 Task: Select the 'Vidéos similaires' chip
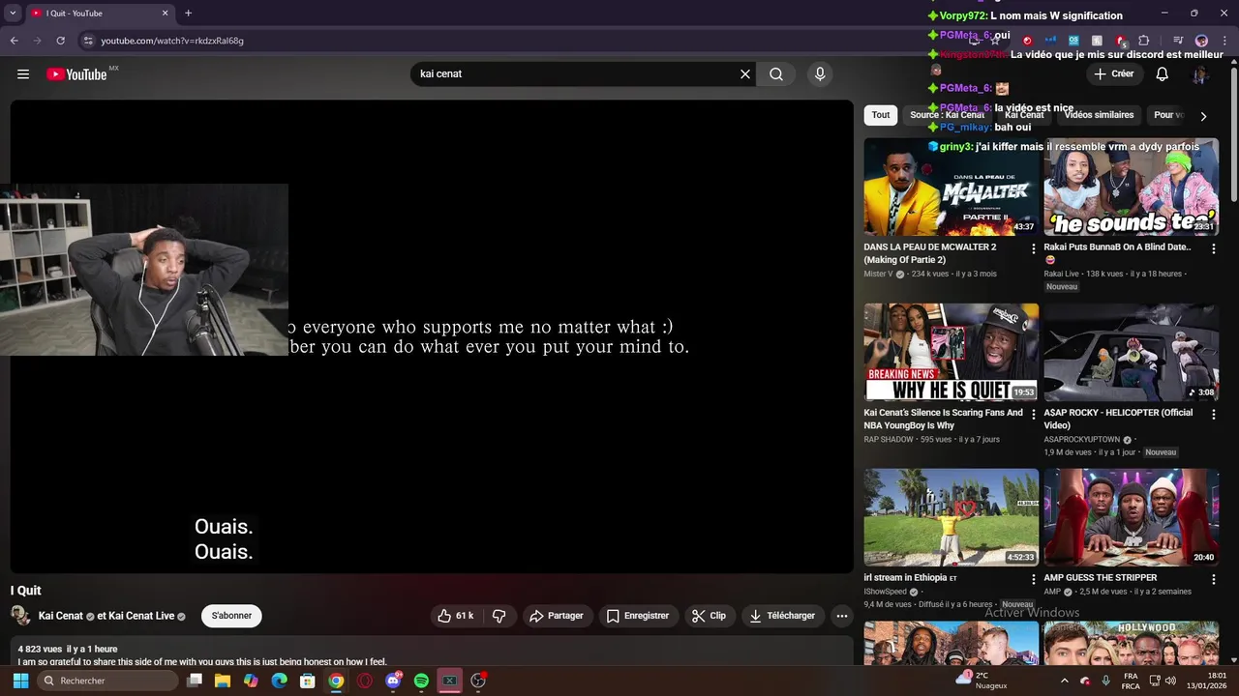coord(1099,115)
